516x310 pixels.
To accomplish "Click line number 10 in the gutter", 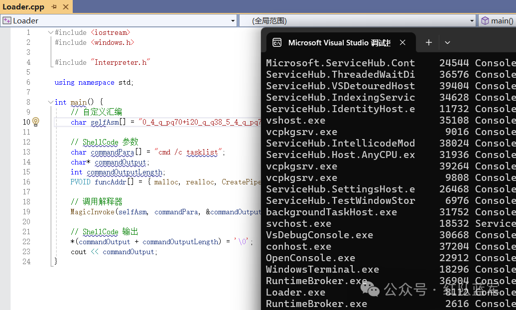I will click(26, 122).
